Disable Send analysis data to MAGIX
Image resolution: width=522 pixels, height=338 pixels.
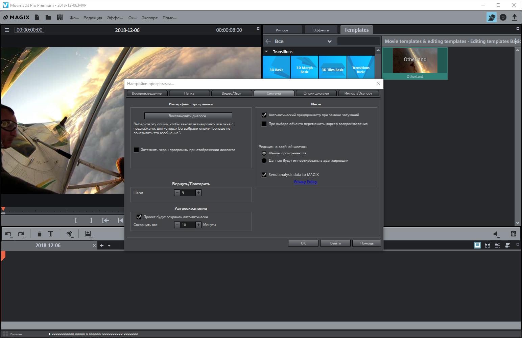coord(264,175)
